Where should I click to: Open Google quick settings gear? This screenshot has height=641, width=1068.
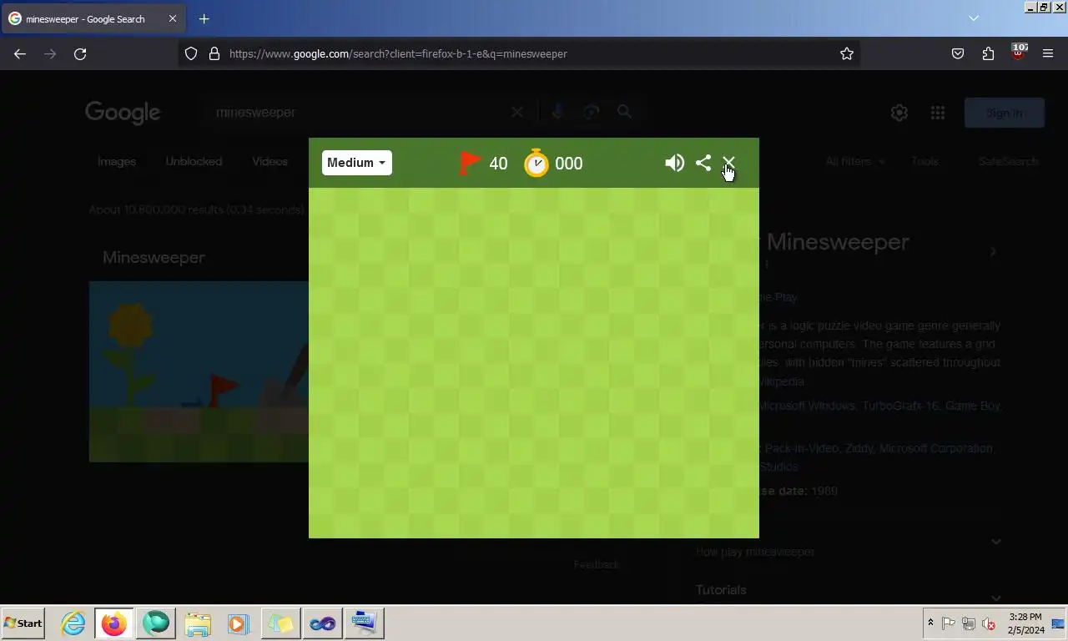(x=899, y=113)
